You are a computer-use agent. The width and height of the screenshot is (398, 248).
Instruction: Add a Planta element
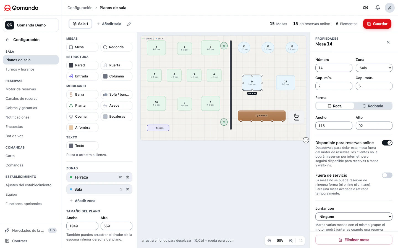[x=82, y=106]
